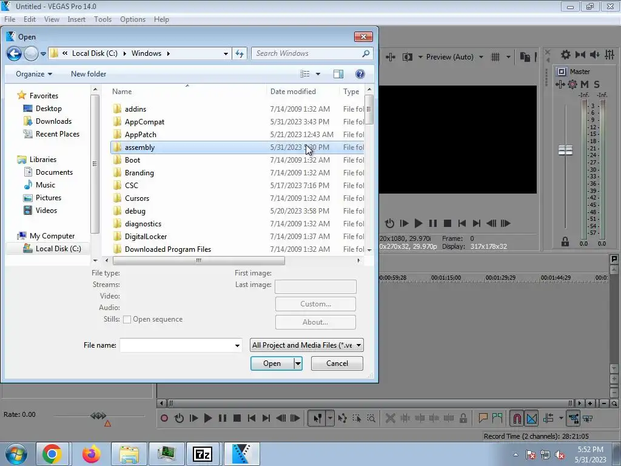Viewport: 621px width, 466px height.
Task: Select the Selection edit tool
Action: coord(357,418)
